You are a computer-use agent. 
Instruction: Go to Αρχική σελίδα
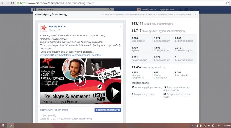click(x=167, y=9)
